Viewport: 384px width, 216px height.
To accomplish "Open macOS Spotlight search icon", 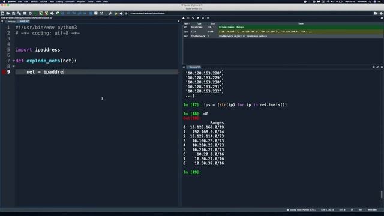I will (370, 1).
